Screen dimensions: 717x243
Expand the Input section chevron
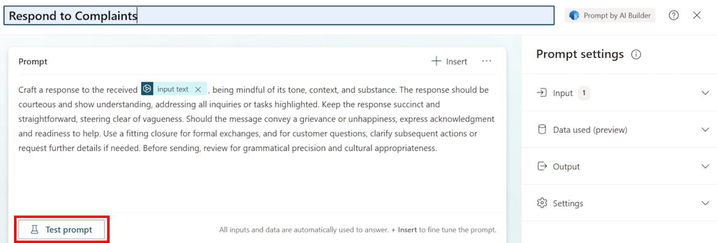[705, 93]
